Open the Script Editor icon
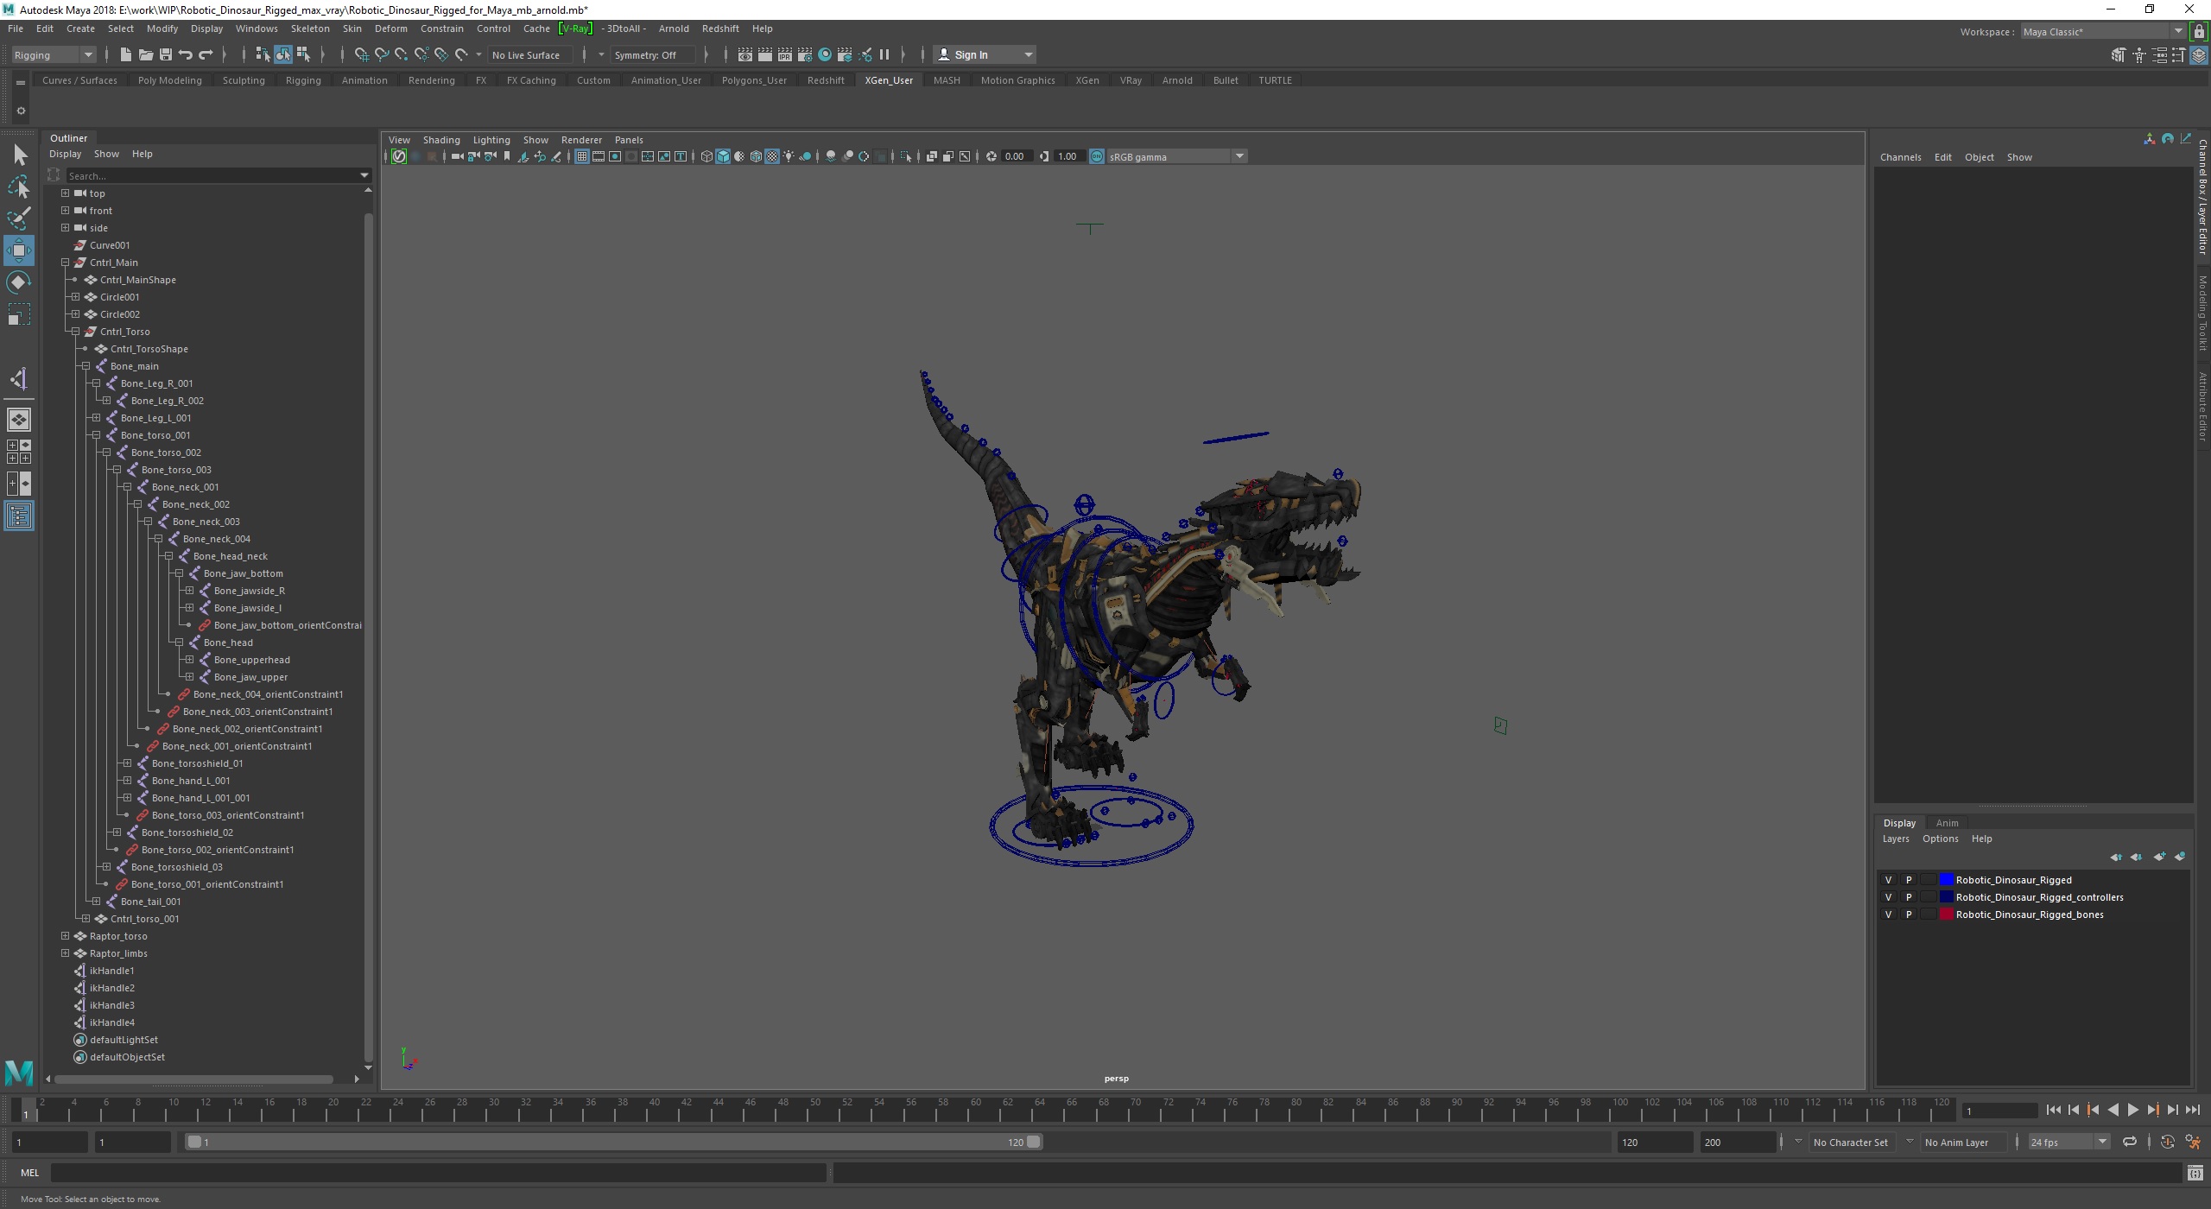Screen dimensions: 2211x1209 click(x=2195, y=1173)
